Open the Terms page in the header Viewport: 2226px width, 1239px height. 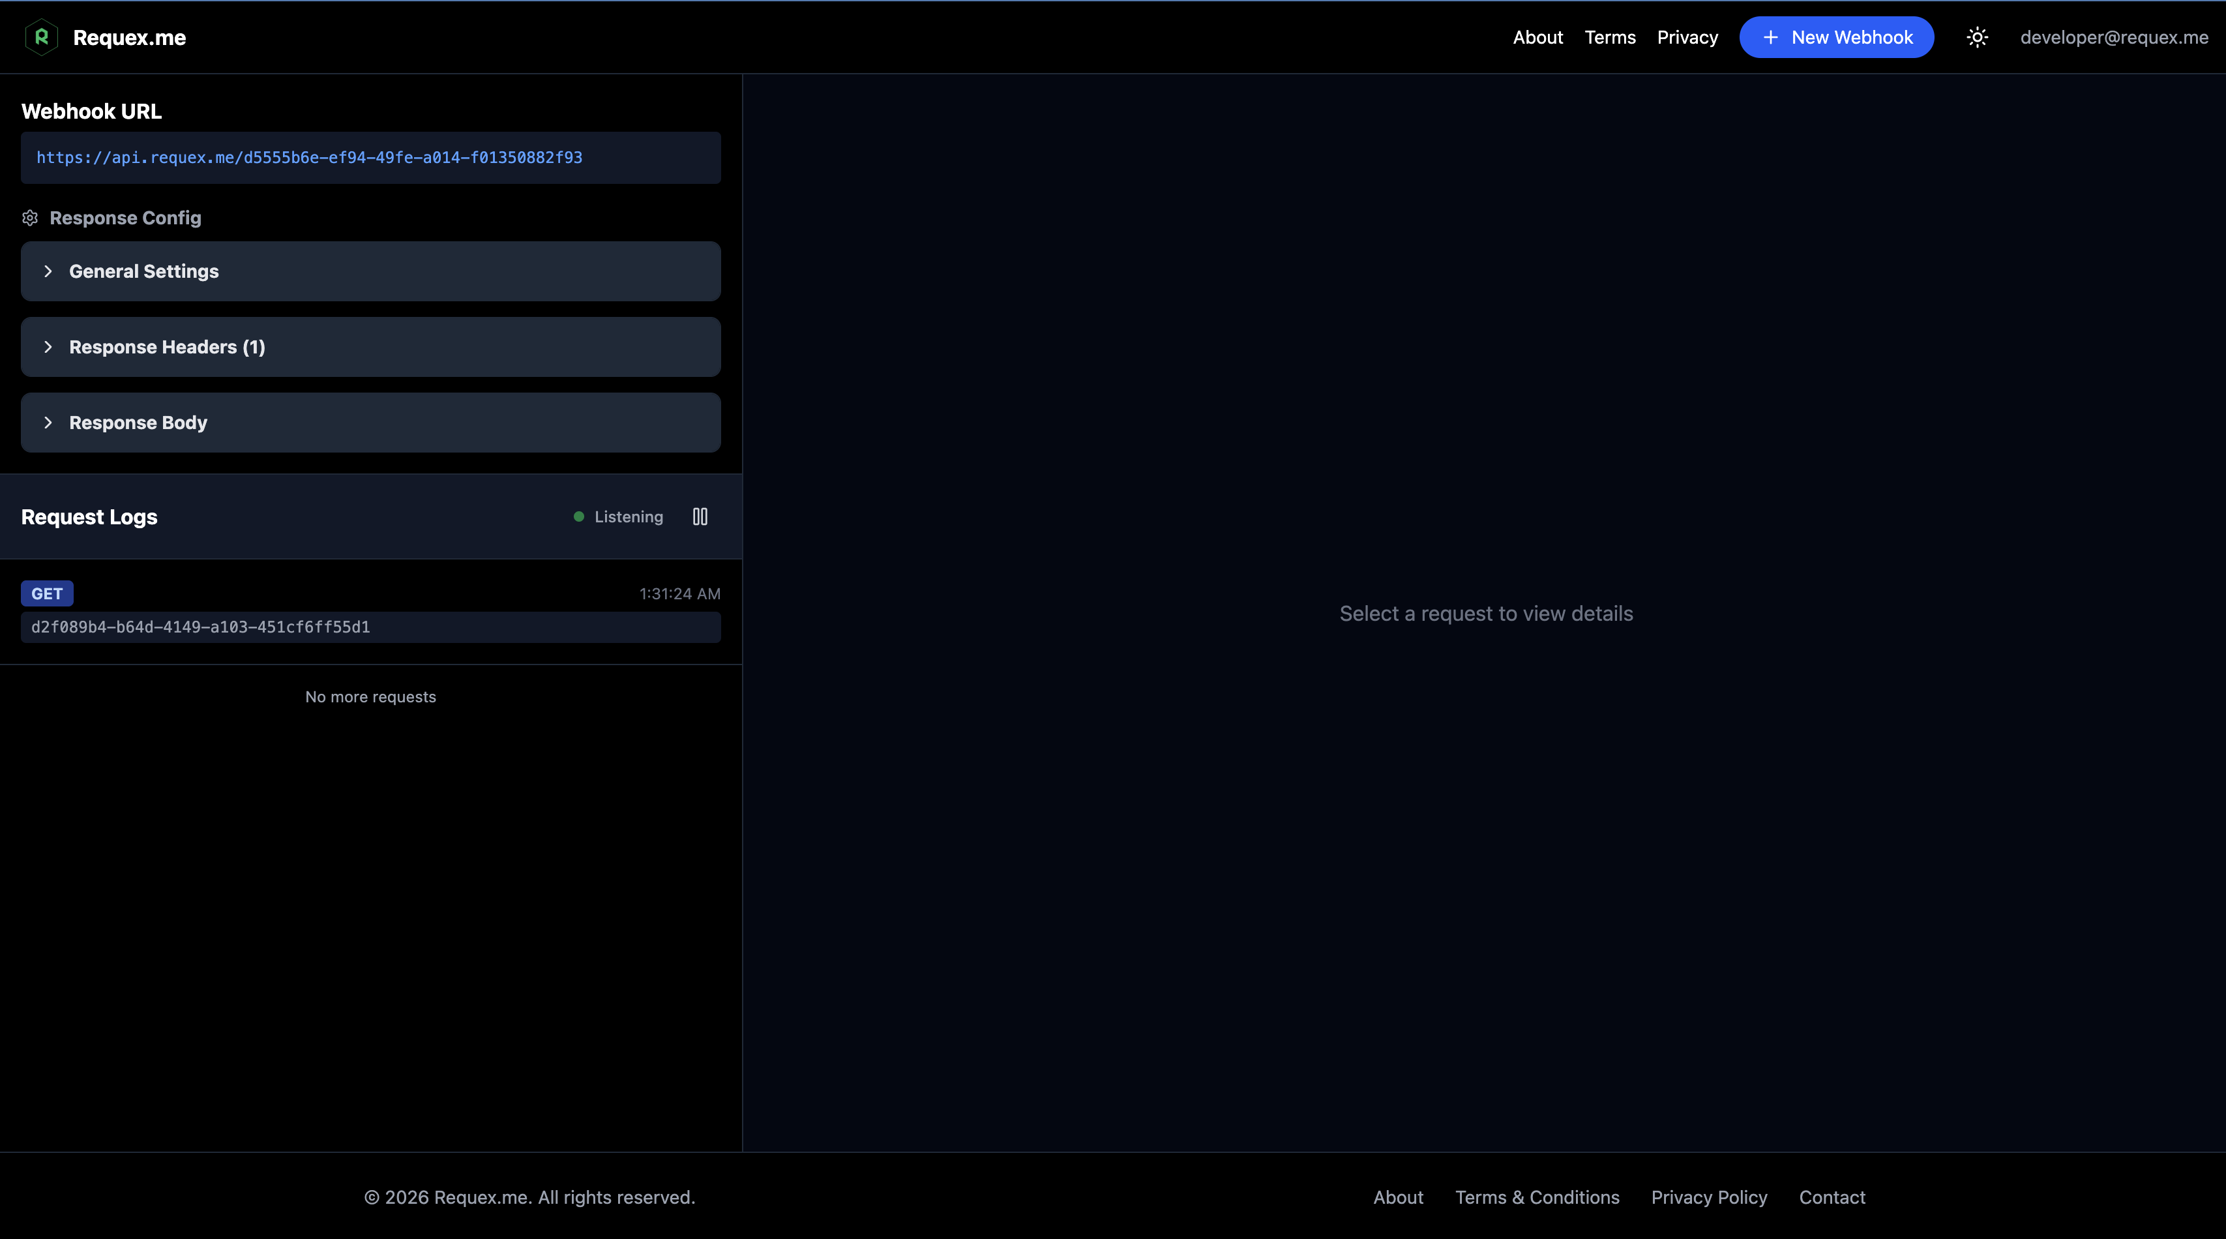[1610, 37]
